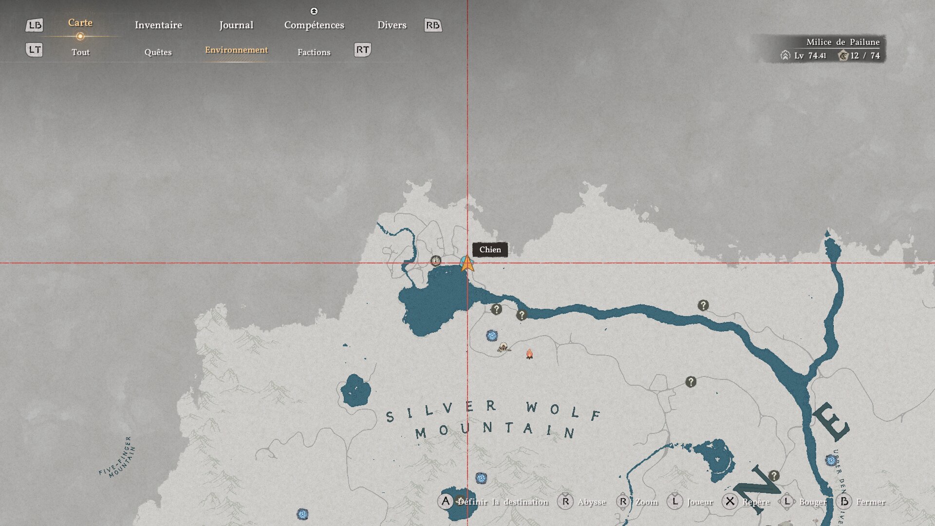This screenshot has height=526, width=935.
Task: Click the Chien tooltip label
Action: (x=490, y=250)
